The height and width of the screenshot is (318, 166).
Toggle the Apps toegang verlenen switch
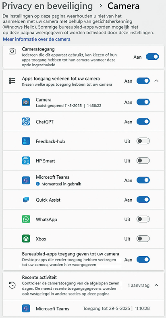coord(143,81)
